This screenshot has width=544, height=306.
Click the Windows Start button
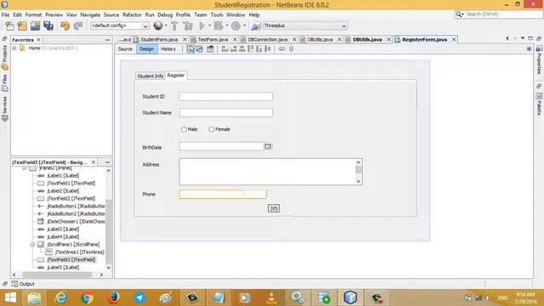pos(10,297)
